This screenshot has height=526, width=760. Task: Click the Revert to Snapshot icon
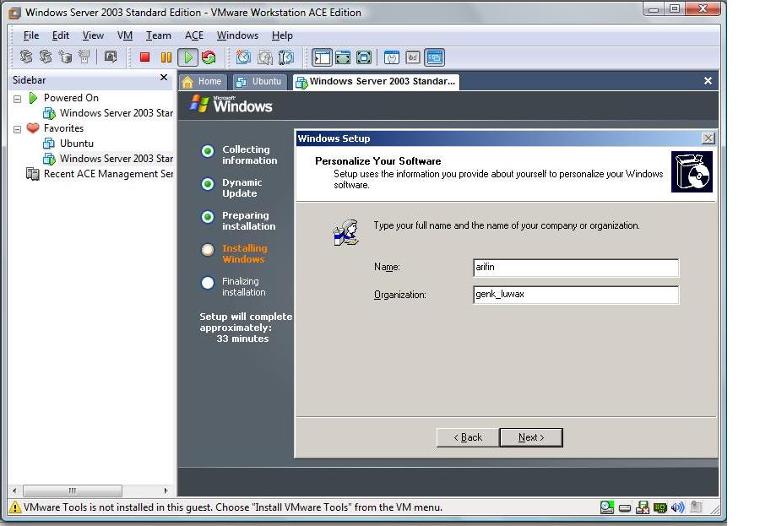pyautogui.click(x=264, y=57)
